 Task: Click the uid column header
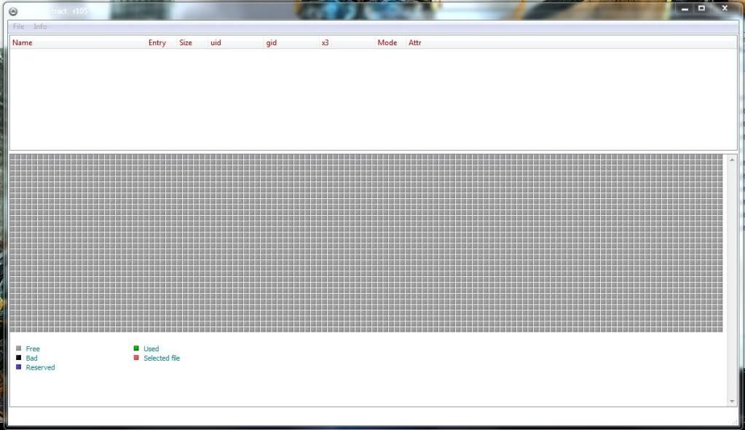(x=216, y=43)
